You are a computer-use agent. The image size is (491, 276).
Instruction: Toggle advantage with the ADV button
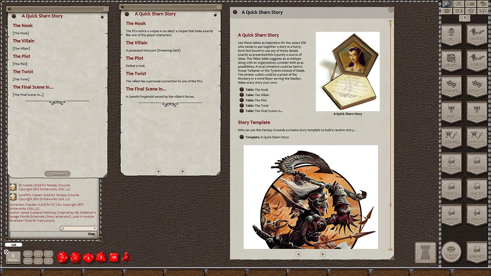tap(28, 254)
